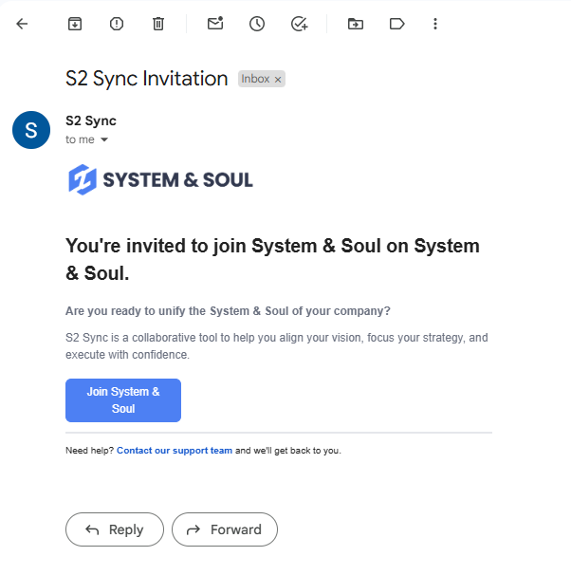Open the three-dot More options menu
The width and height of the screenshot is (571, 575).
(x=435, y=24)
